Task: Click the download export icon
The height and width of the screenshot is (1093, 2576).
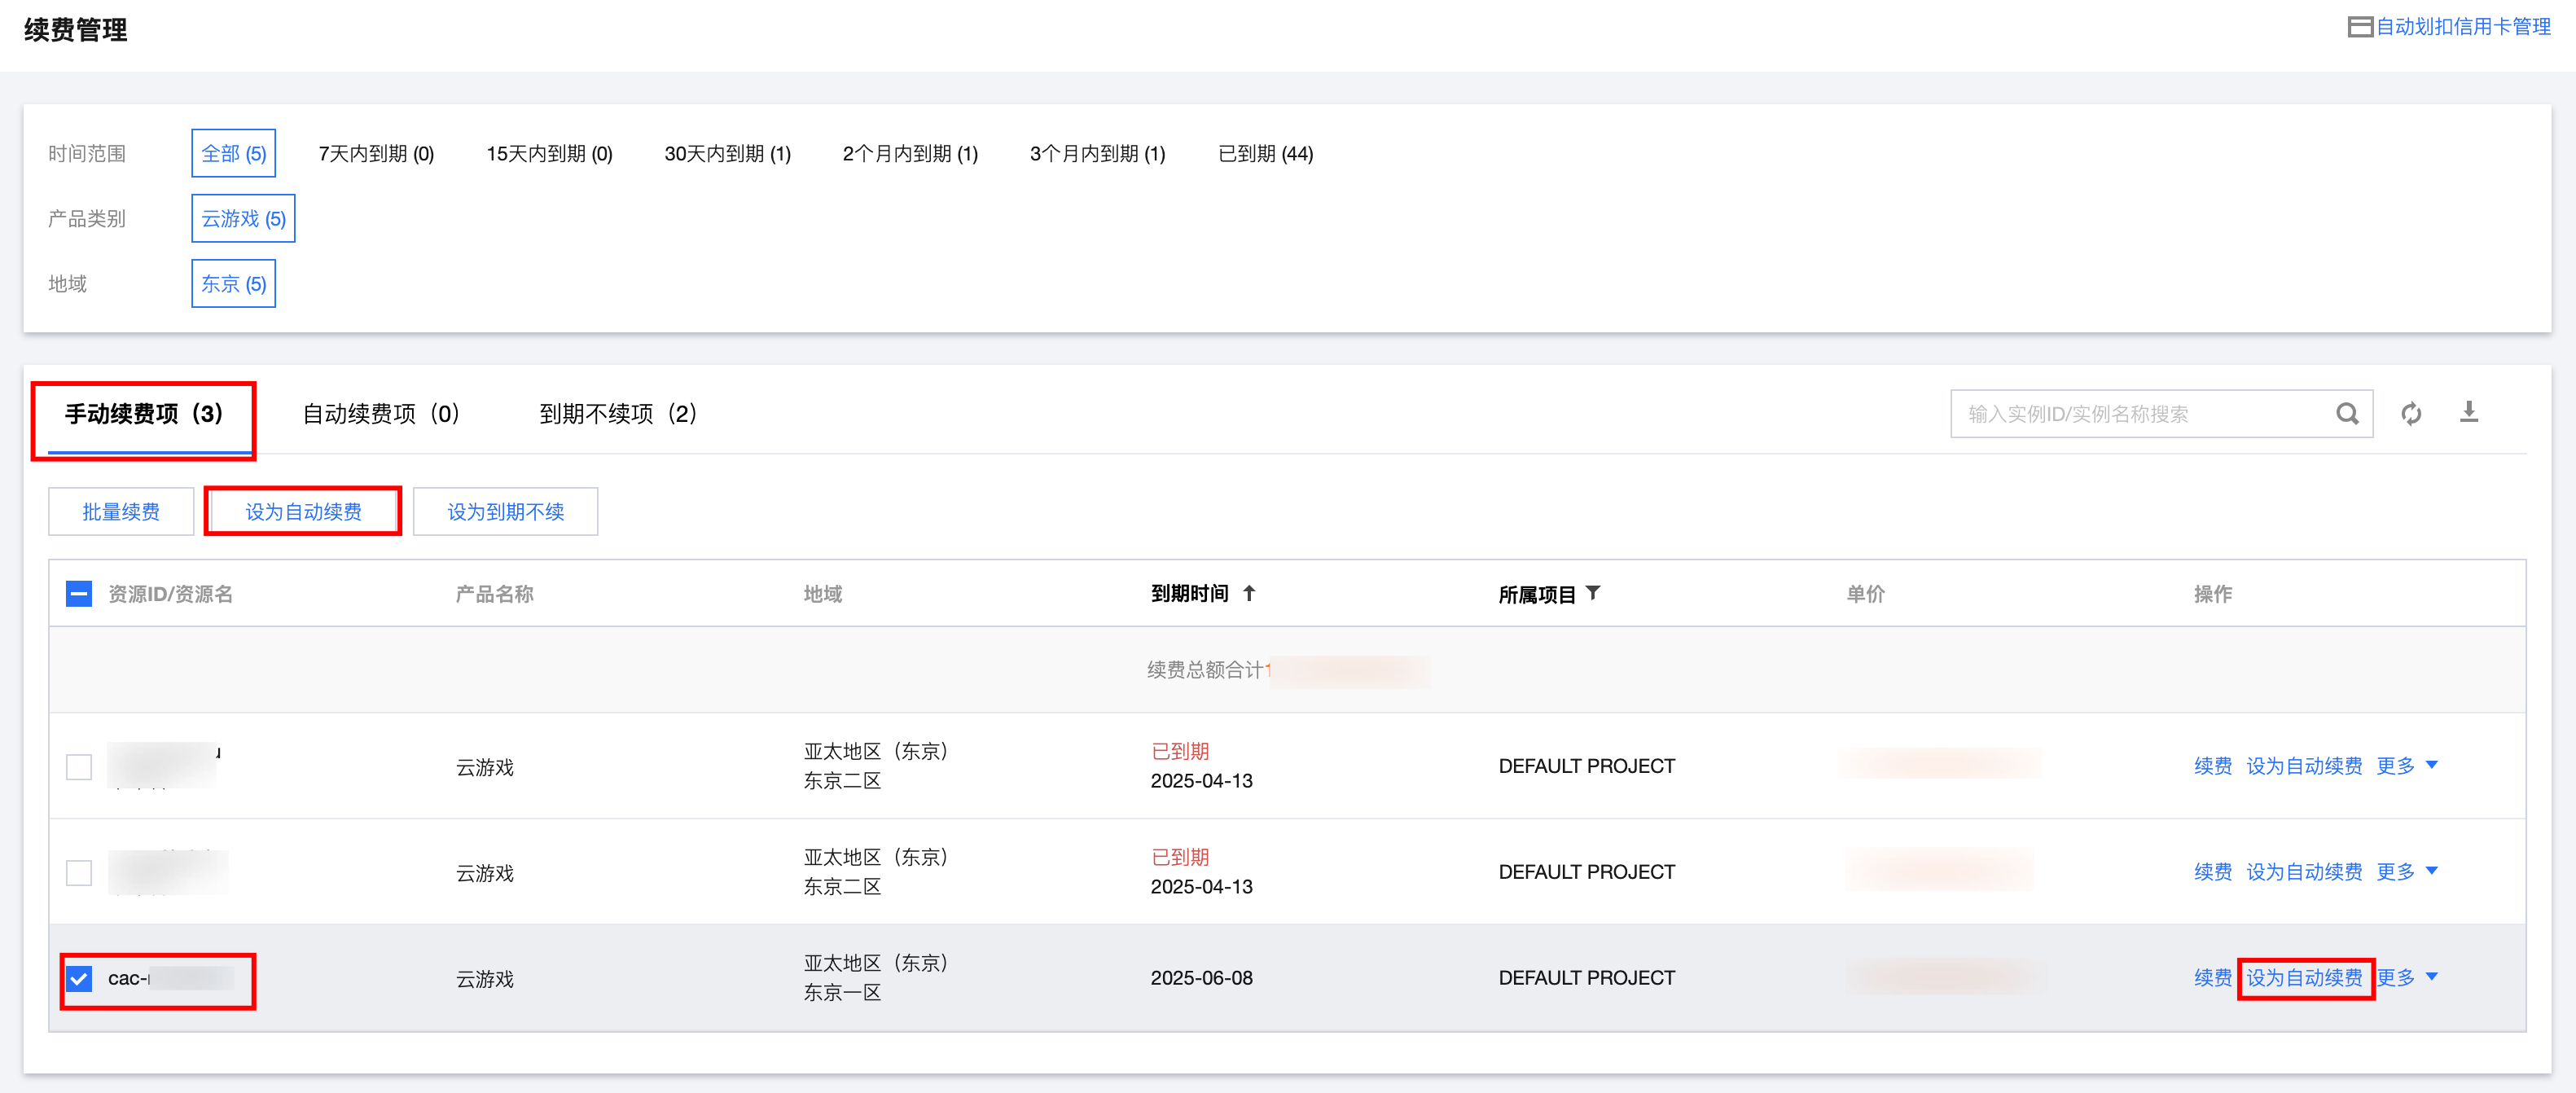Action: (2468, 412)
